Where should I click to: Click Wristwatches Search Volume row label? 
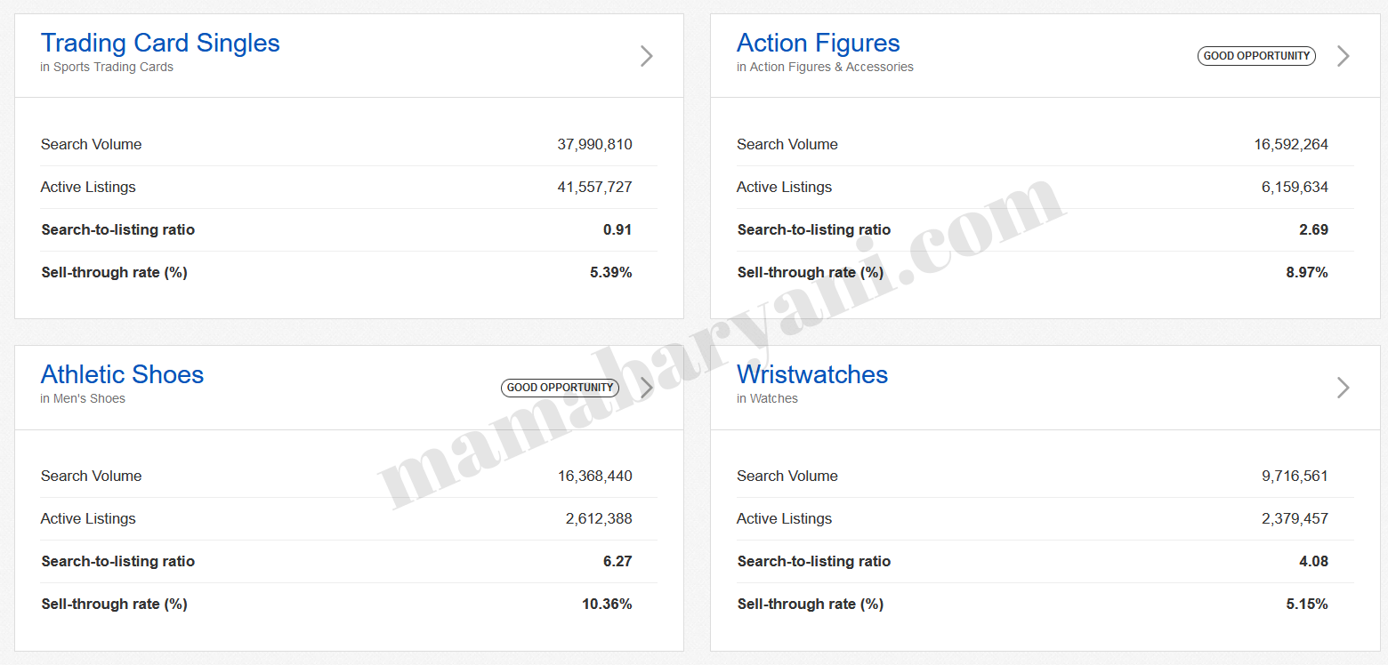(787, 476)
